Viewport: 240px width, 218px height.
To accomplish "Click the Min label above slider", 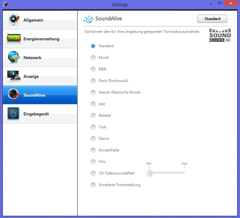I will point(149,164).
